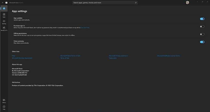Open Microsoft Software License Terms link
Image resolution: width=210 pixels, height=112 pixels.
(x=169, y=56)
